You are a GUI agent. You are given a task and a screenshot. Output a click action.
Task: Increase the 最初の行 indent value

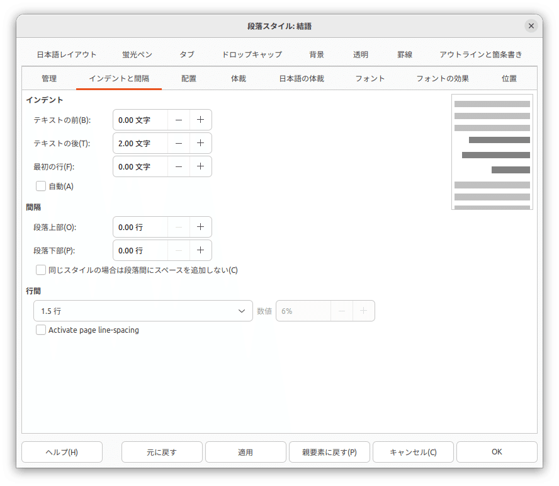(x=201, y=166)
